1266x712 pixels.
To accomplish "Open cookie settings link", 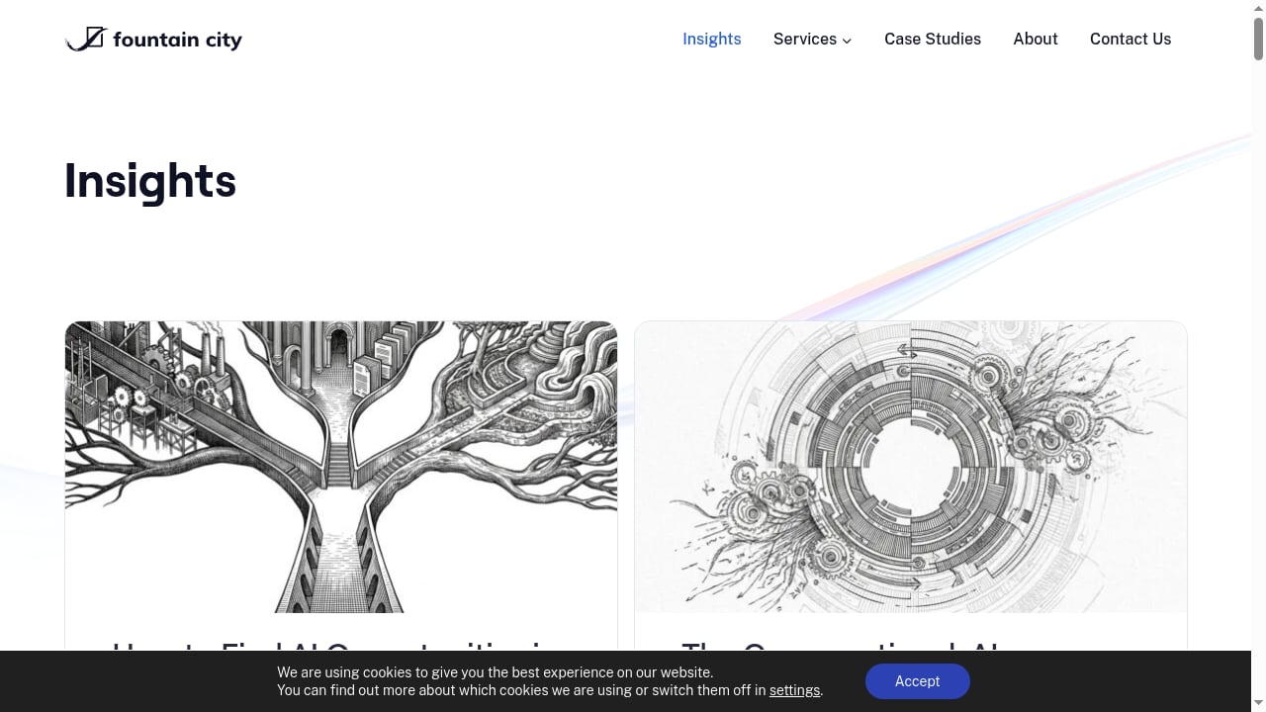I will pos(795,690).
